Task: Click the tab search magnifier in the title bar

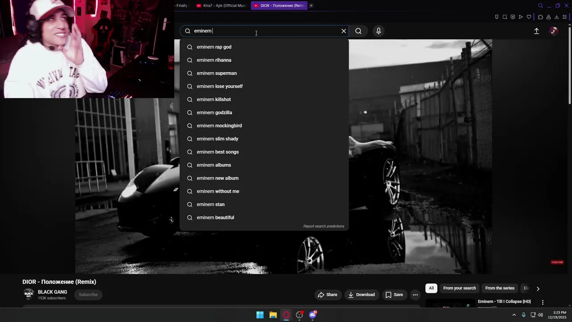Action: (540, 5)
